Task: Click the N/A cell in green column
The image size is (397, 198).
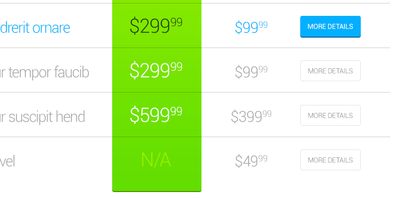Action: 156,160
